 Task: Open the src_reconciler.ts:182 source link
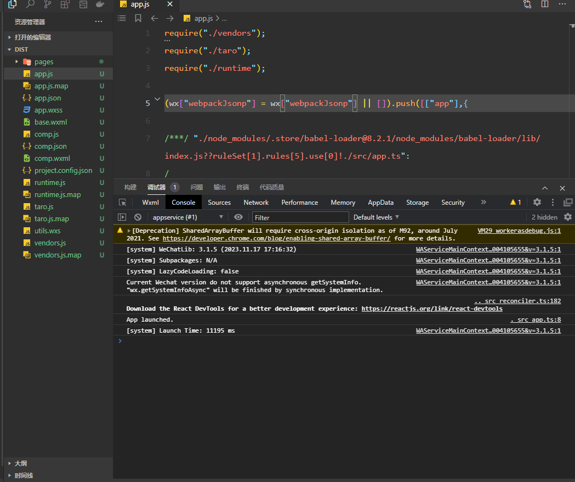tap(517, 301)
